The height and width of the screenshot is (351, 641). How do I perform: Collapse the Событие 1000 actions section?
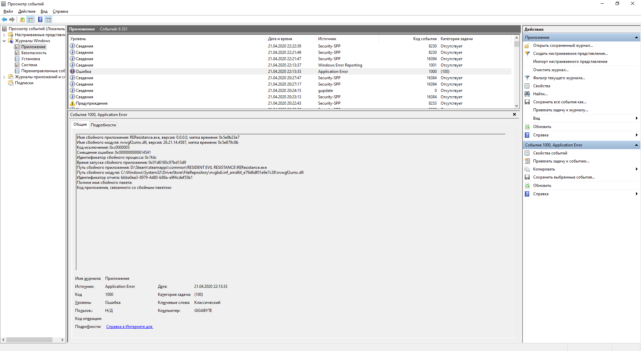click(636, 145)
